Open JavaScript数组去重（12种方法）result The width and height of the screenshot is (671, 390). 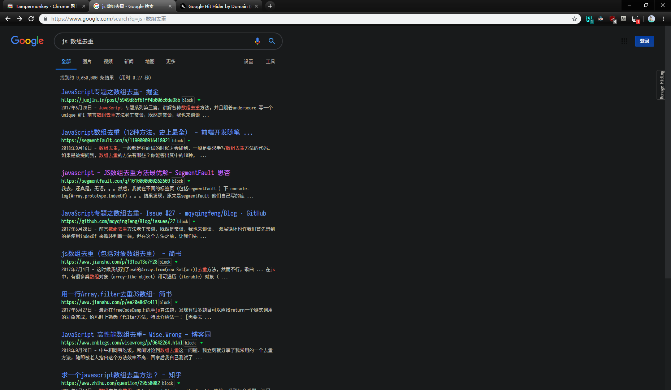[x=157, y=132]
